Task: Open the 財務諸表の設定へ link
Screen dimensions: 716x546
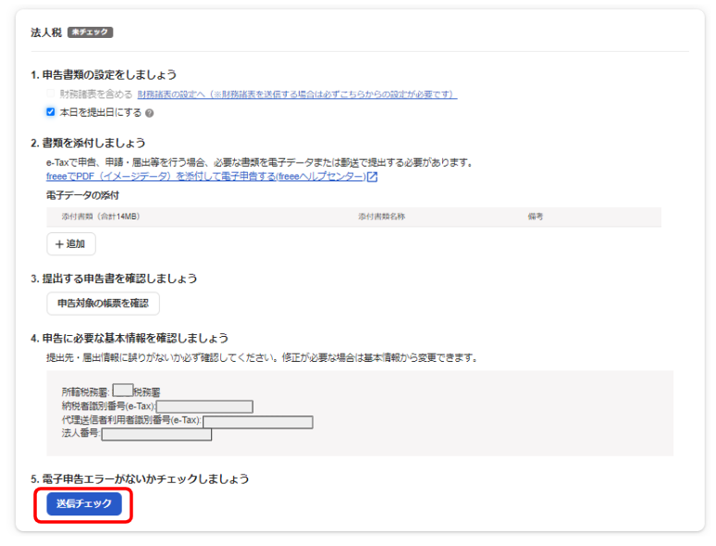Action: coord(297,94)
